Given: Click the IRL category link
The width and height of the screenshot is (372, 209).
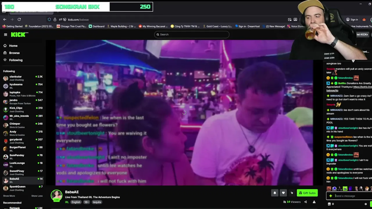Looking at the screenshot, I should [x=67, y=202].
